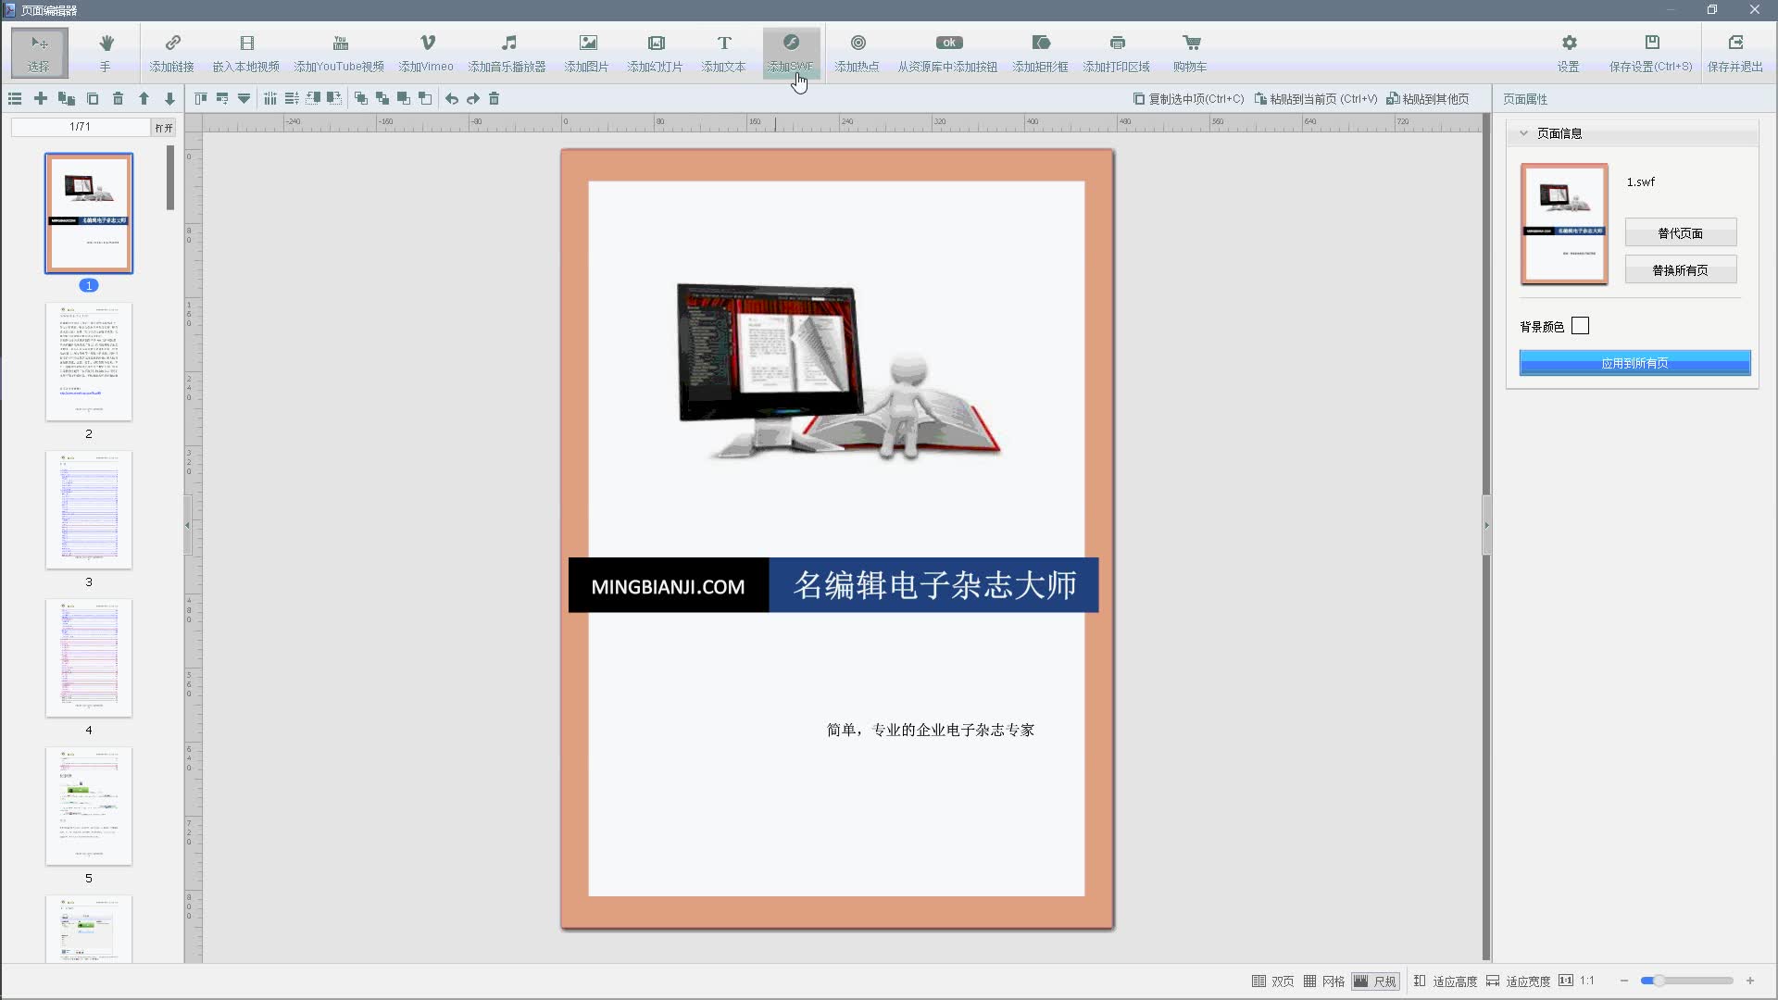Click 添加YouTube视频 tool

tap(339, 53)
